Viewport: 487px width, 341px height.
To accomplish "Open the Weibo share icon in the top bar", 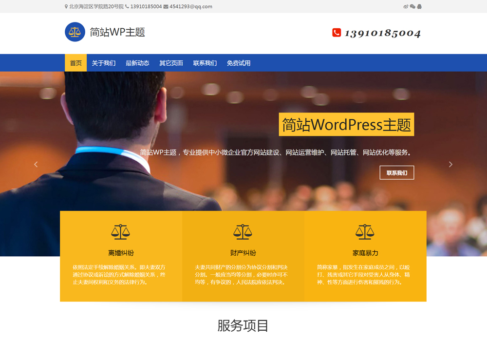I will [406, 6].
